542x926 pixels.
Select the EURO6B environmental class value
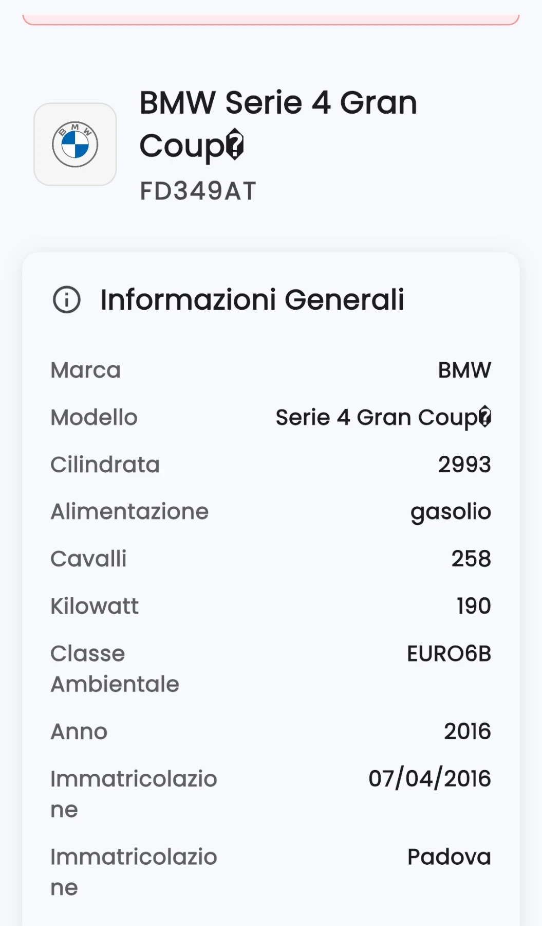(448, 653)
